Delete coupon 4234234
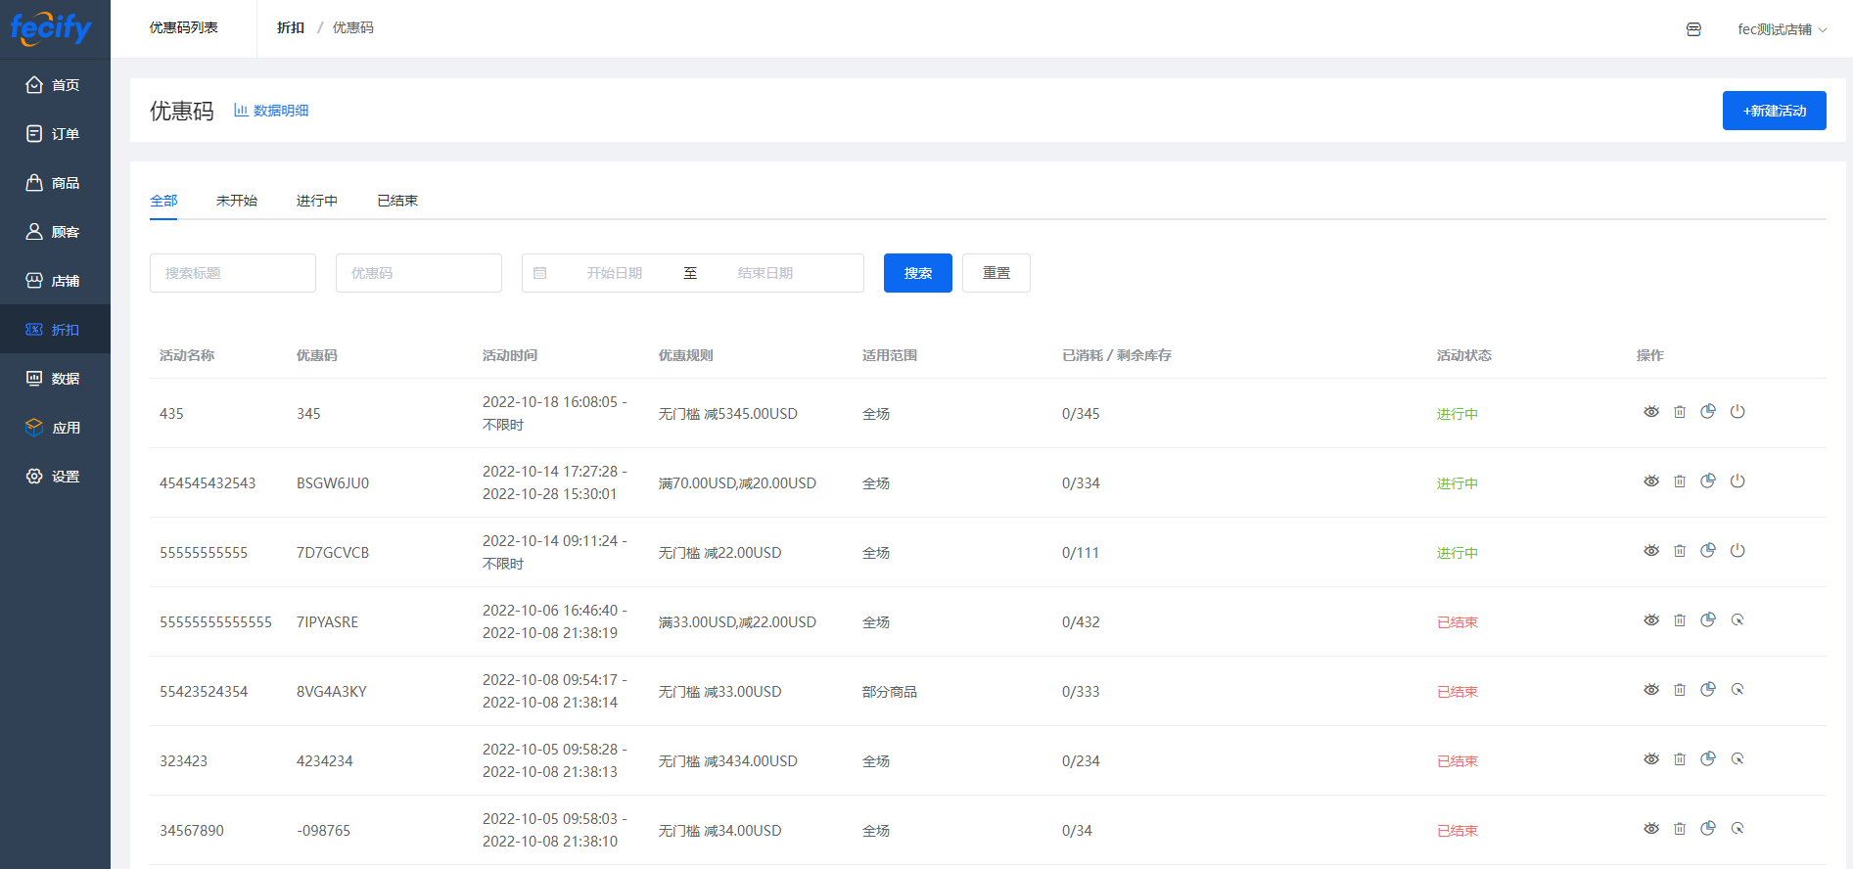This screenshot has width=1853, height=869. coord(1680,759)
